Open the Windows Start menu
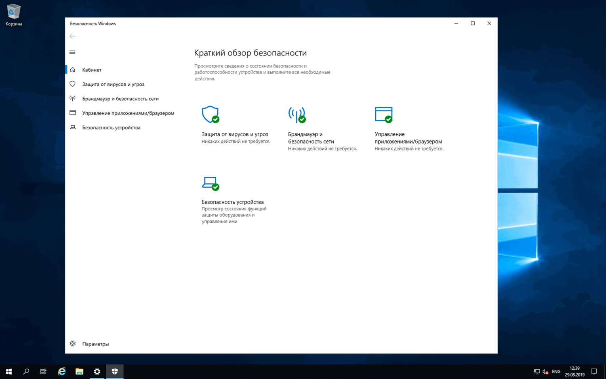 [x=8, y=371]
